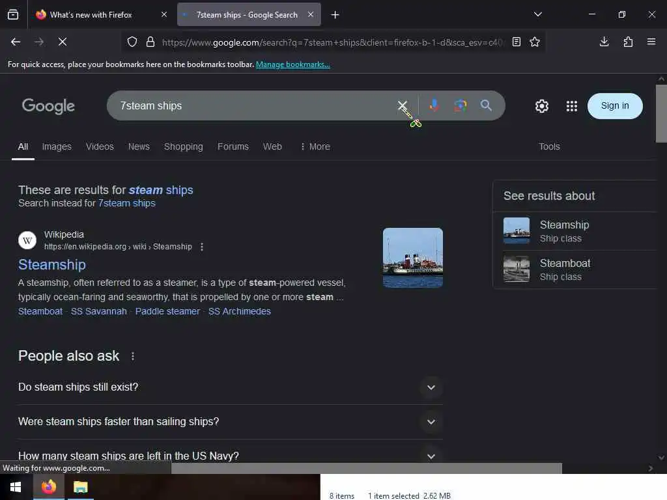The width and height of the screenshot is (667, 500).
Task: Open the Firefox hamburger application menu
Action: pyautogui.click(x=651, y=42)
